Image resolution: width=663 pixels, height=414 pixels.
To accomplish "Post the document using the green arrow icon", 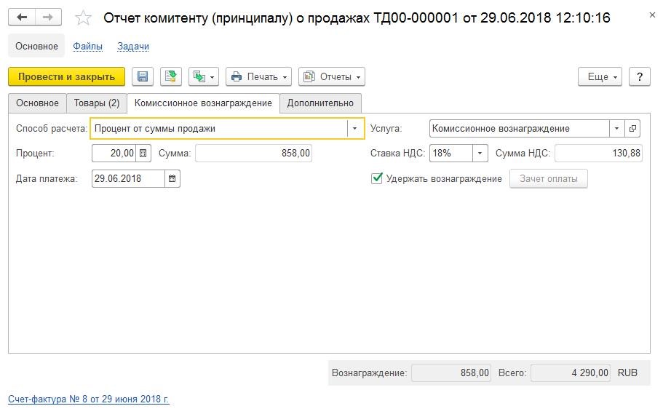I will [171, 76].
